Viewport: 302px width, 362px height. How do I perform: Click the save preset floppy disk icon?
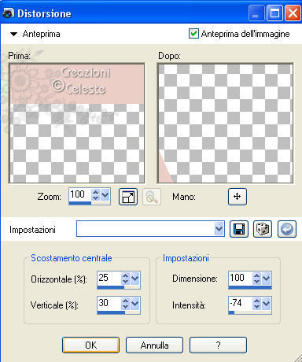tap(239, 229)
